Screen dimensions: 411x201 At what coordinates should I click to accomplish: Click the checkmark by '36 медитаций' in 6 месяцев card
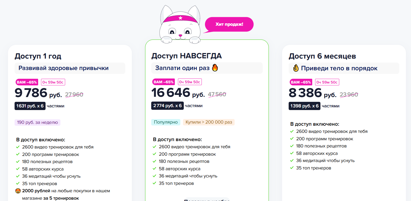(292, 160)
